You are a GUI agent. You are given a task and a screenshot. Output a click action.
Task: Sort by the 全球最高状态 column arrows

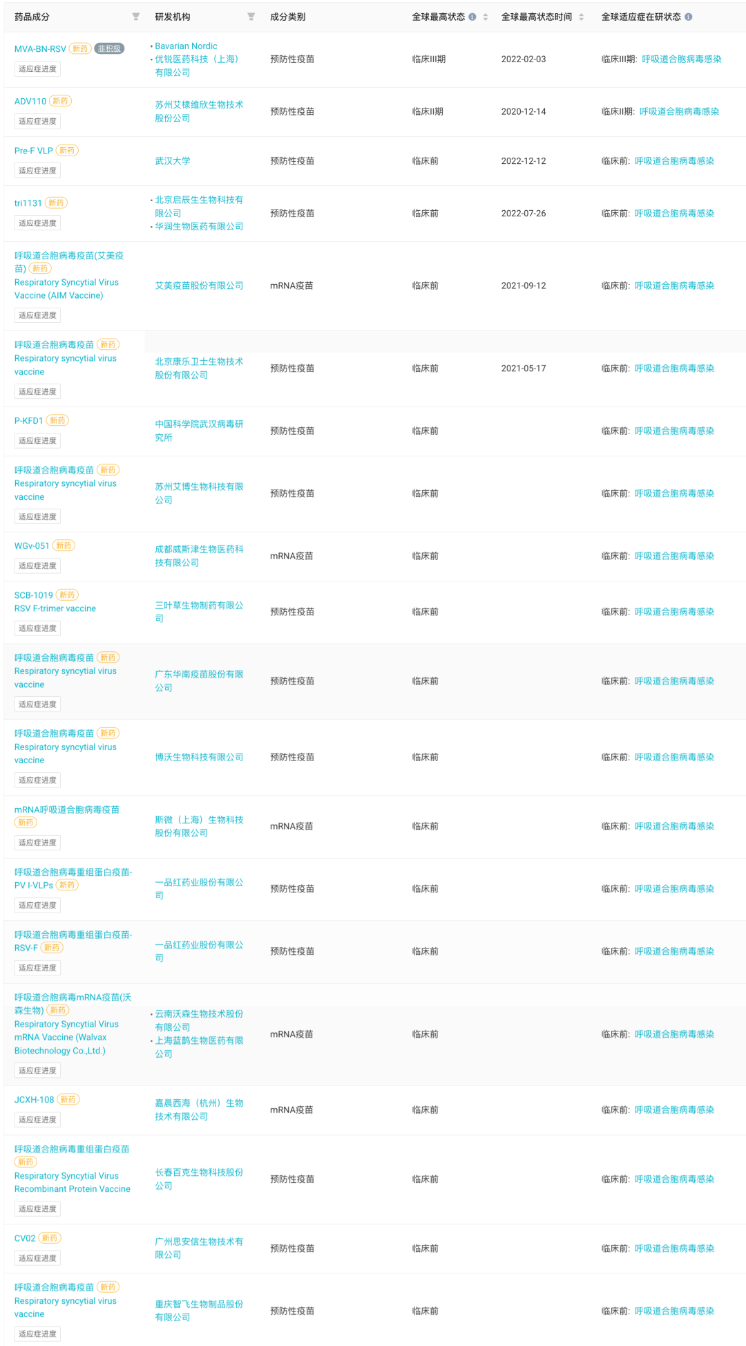(486, 17)
